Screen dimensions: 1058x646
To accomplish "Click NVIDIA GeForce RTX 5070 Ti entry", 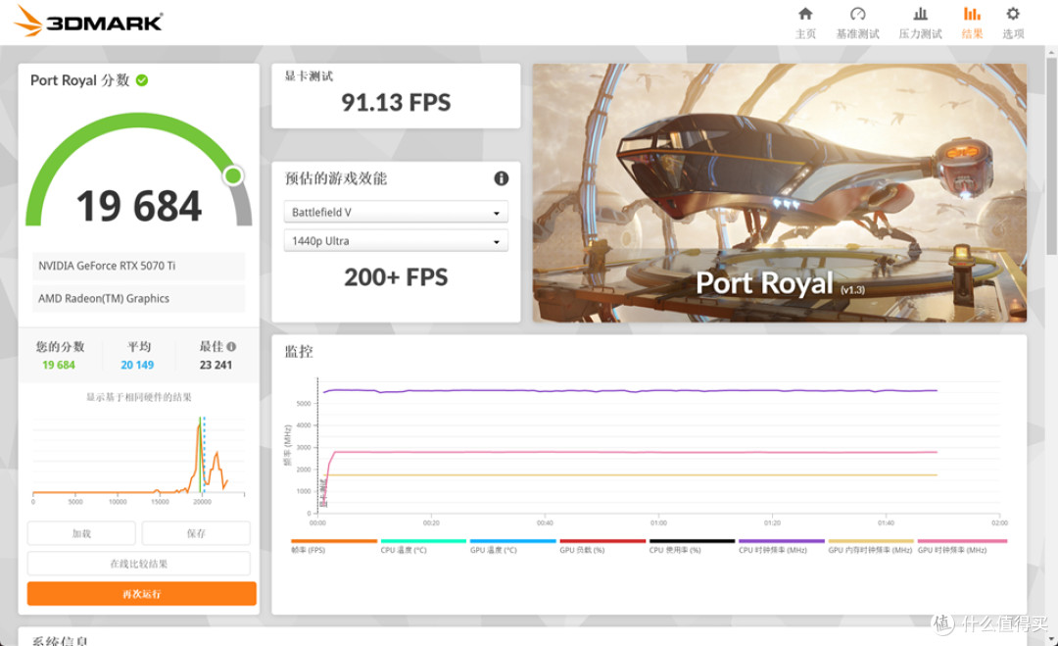I will [x=138, y=266].
